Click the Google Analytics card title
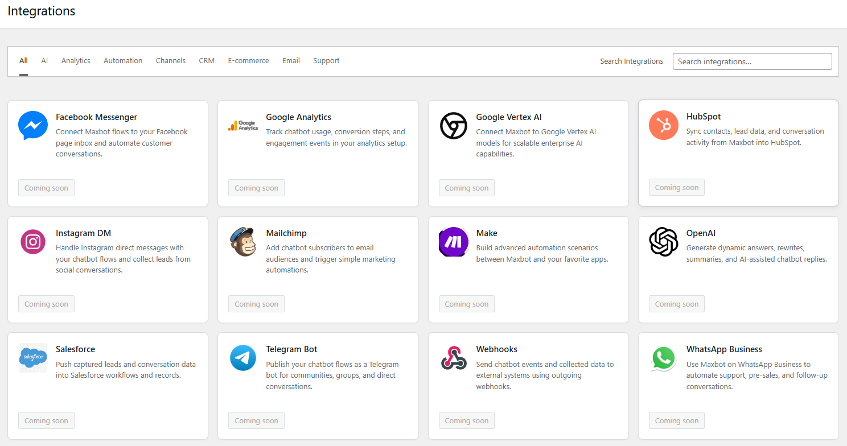The height and width of the screenshot is (446, 847). 298,117
